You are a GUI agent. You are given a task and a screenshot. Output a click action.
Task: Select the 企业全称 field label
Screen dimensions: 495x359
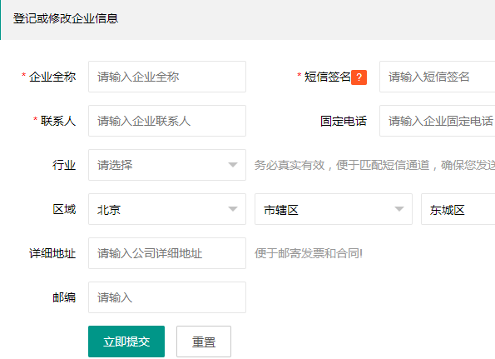(52, 77)
